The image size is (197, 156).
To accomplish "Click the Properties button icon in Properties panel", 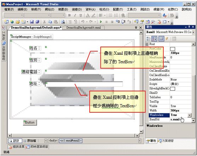I will click(161, 39).
